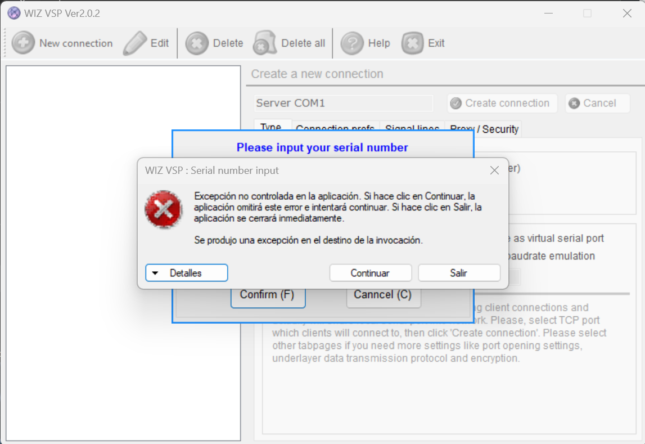Viewport: 645px width, 444px height.
Task: Close the WIZ VSP main window
Action: (627, 13)
